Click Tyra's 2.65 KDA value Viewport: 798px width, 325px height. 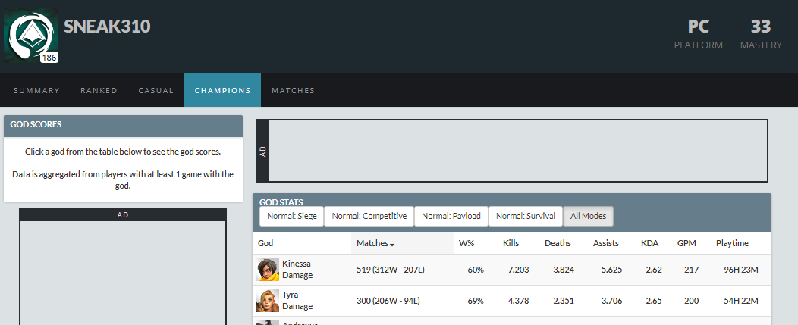click(x=654, y=301)
